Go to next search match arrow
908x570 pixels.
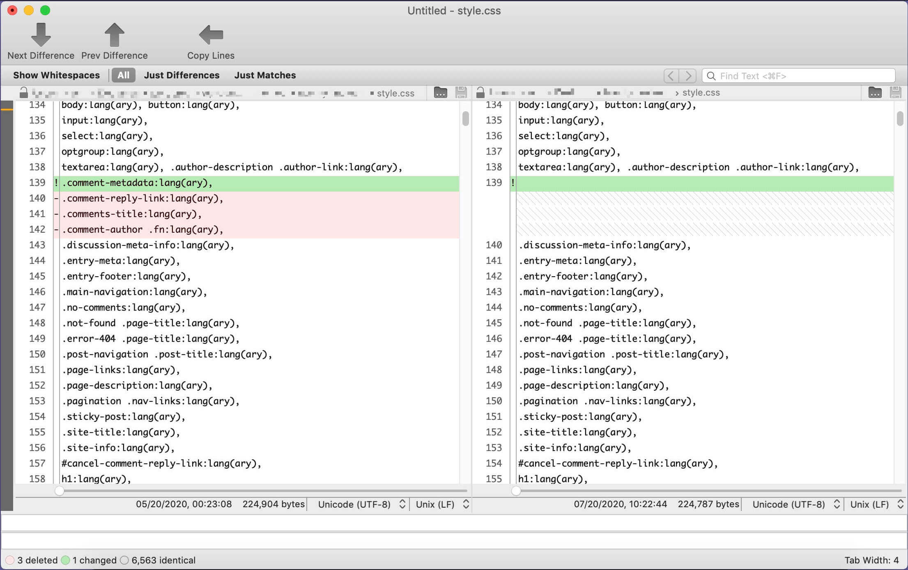point(688,76)
